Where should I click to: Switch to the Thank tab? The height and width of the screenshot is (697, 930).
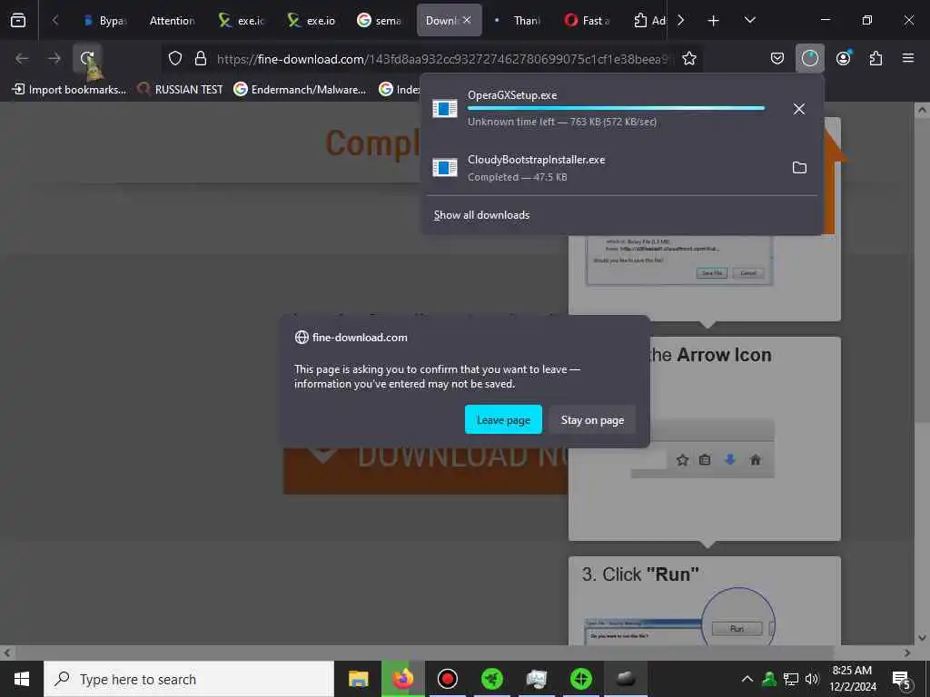pyautogui.click(x=518, y=21)
